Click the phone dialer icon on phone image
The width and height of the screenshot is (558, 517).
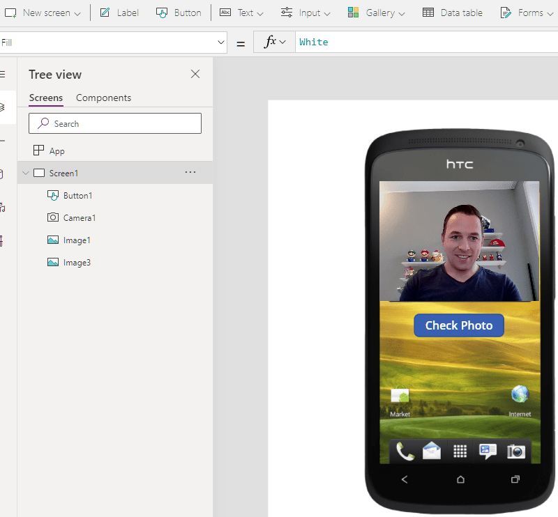point(405,452)
